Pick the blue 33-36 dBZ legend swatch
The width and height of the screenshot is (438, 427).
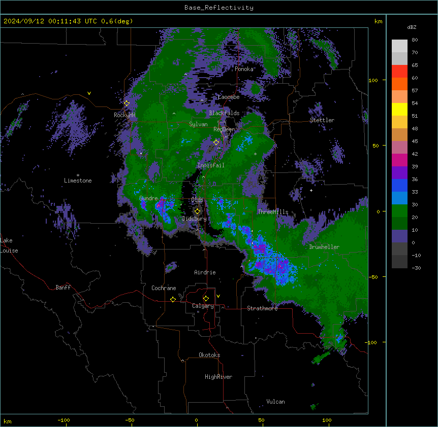399,185
